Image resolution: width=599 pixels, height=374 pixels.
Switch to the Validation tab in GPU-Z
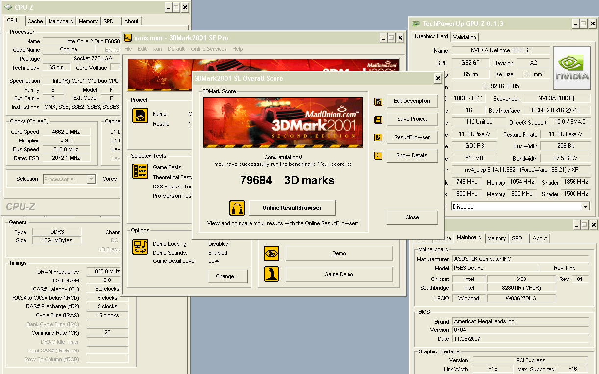click(465, 37)
